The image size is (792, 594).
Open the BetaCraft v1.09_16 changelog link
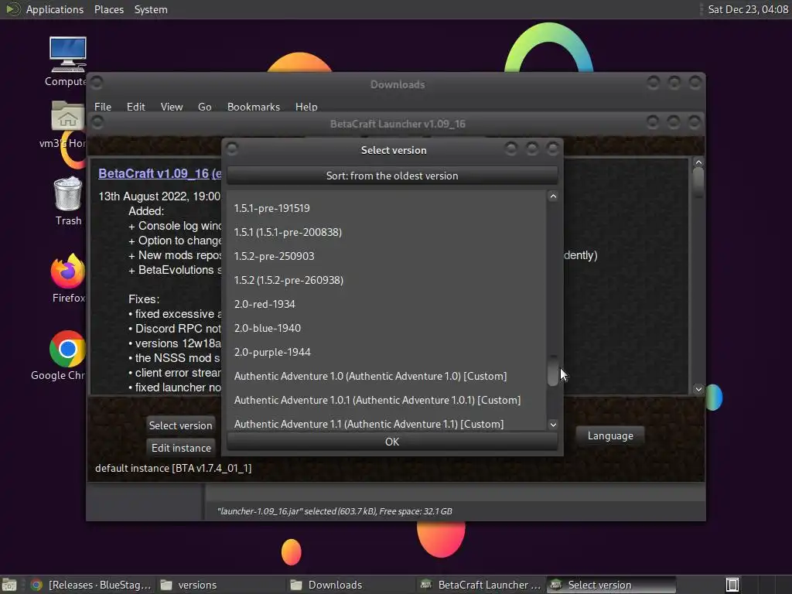tap(159, 173)
